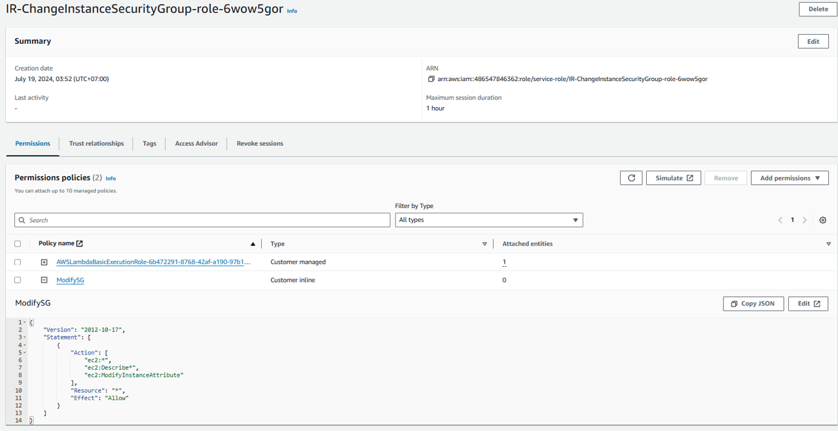Sort by Attached entities column arrow
Image resolution: width=838 pixels, height=431 pixels.
(x=828, y=244)
